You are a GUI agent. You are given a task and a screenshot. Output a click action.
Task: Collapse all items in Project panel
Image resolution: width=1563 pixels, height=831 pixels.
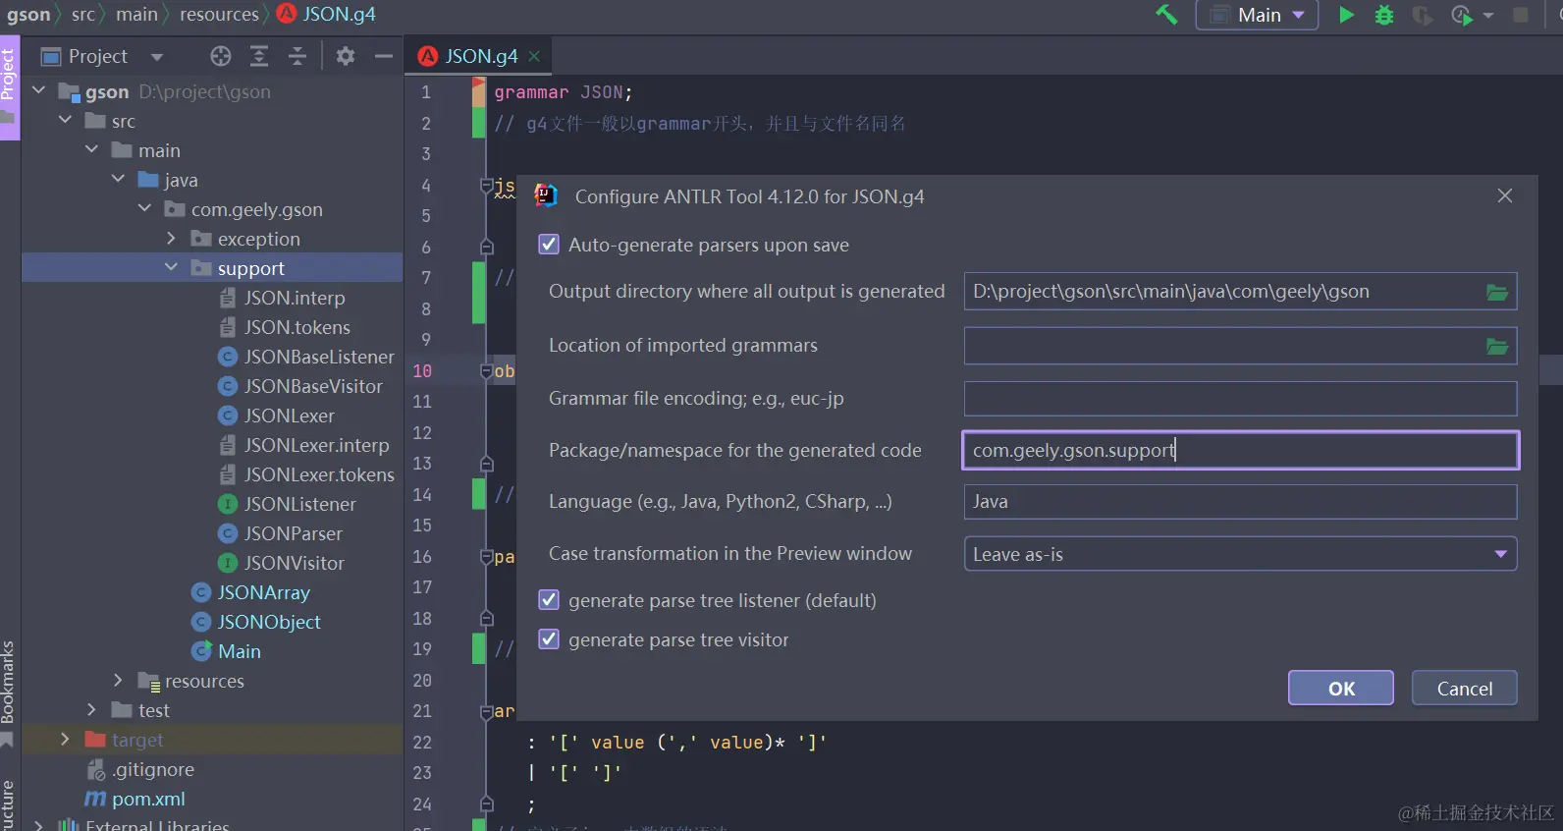pos(297,56)
